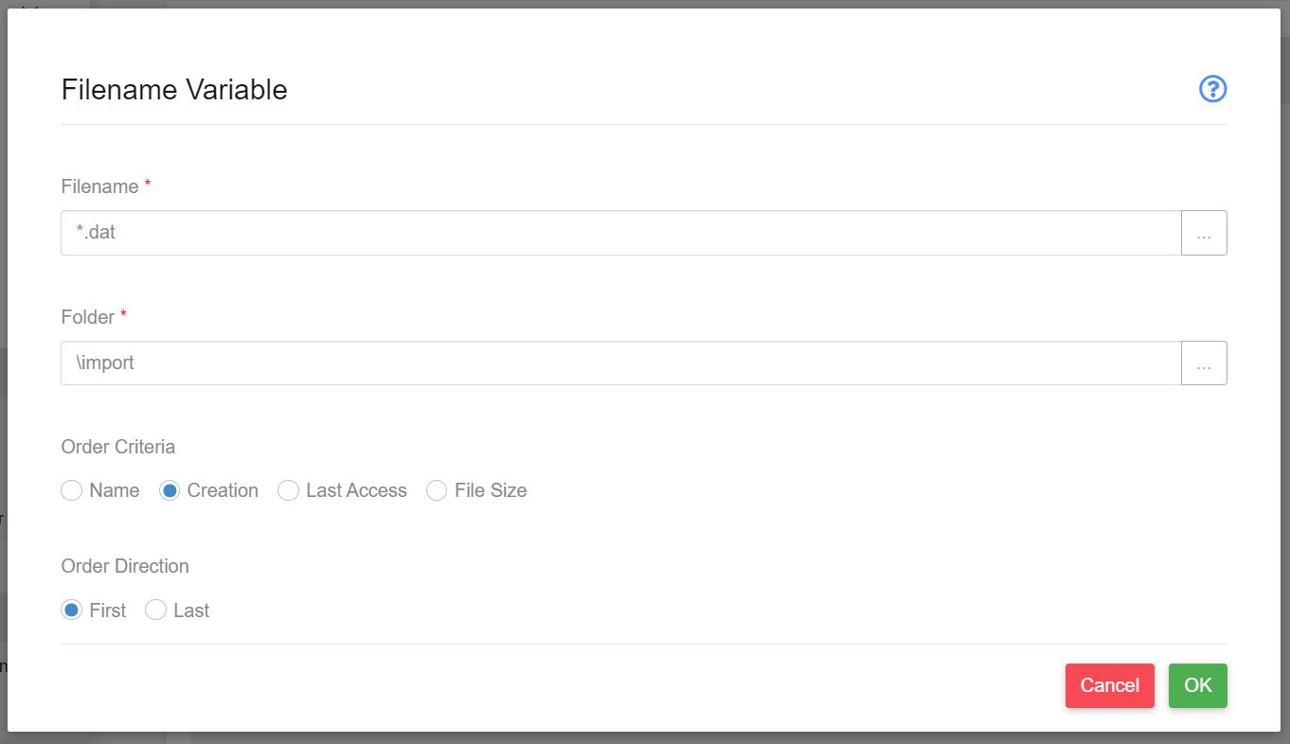
Task: Choose Last Access as order criteria
Action: 288,490
